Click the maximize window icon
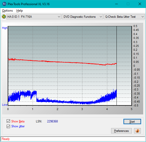Screen dimensions: 146x142 [128, 4]
